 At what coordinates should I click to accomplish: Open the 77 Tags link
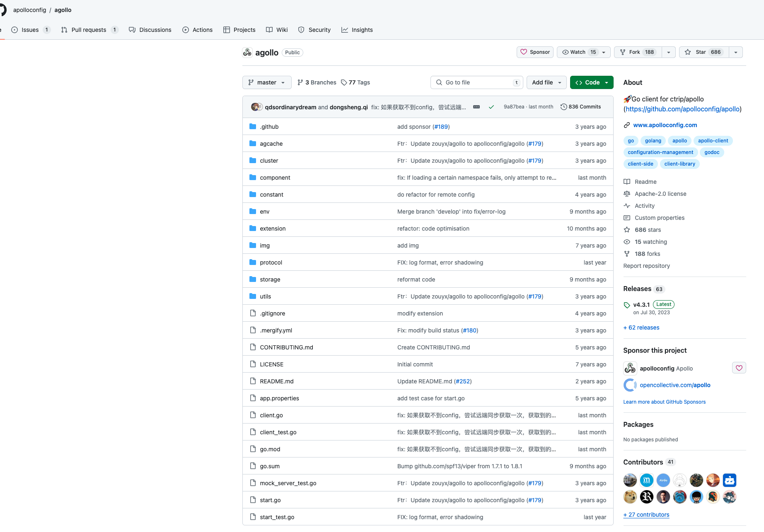(355, 82)
